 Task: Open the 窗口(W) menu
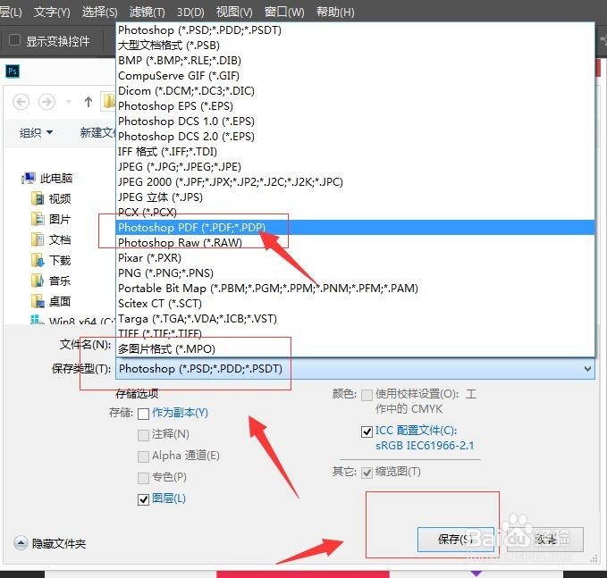coord(284,12)
